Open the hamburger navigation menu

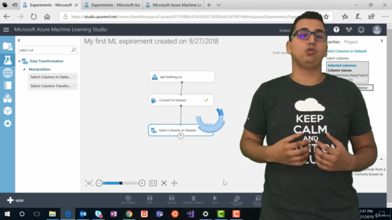[6, 30]
